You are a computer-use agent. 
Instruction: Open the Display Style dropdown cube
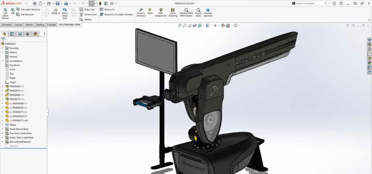(208, 25)
